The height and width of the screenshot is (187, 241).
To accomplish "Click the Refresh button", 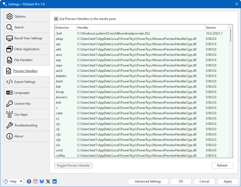I will (222, 165).
